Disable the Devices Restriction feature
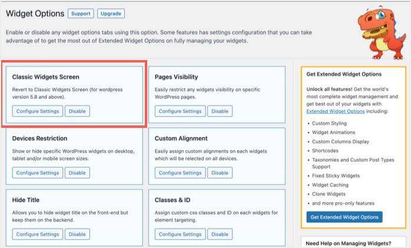The image size is (411, 248). click(77, 173)
